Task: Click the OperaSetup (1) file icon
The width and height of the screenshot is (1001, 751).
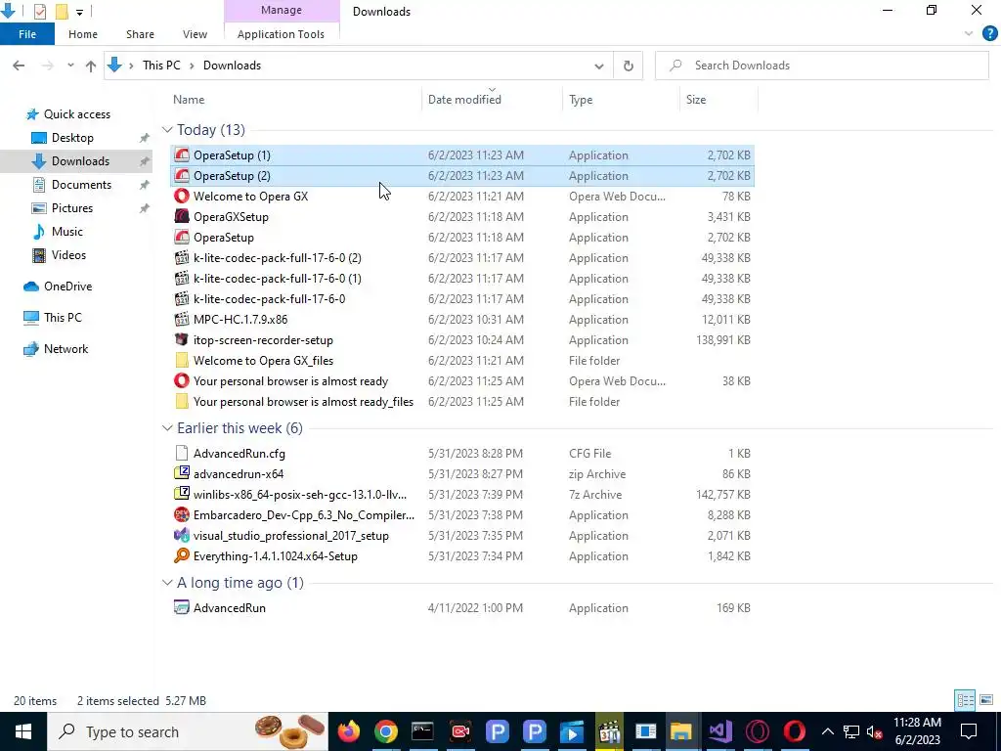Action: pos(182,155)
